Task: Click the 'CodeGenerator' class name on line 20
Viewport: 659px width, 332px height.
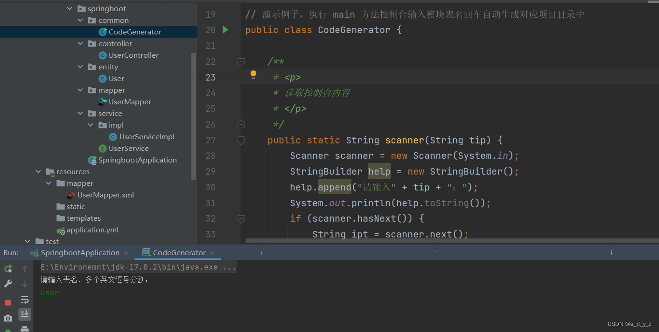Action: pos(354,30)
